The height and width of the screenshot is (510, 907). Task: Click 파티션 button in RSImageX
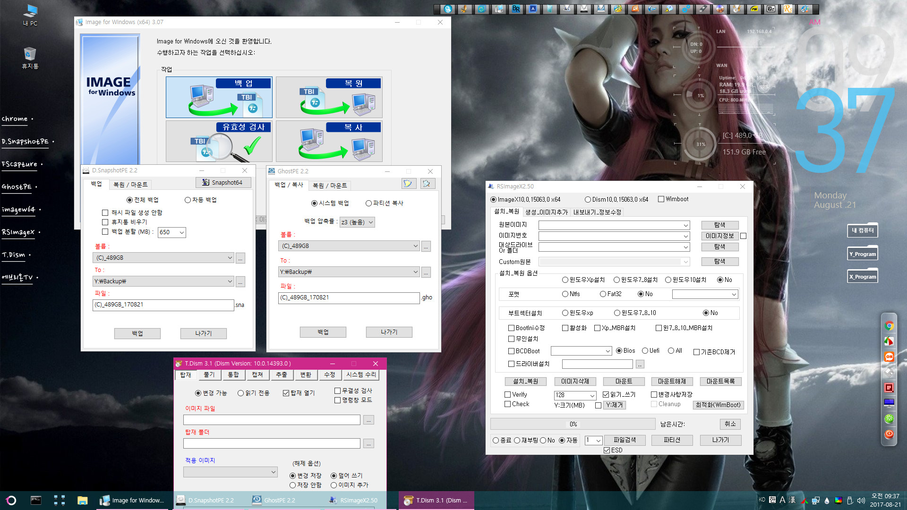(x=672, y=440)
